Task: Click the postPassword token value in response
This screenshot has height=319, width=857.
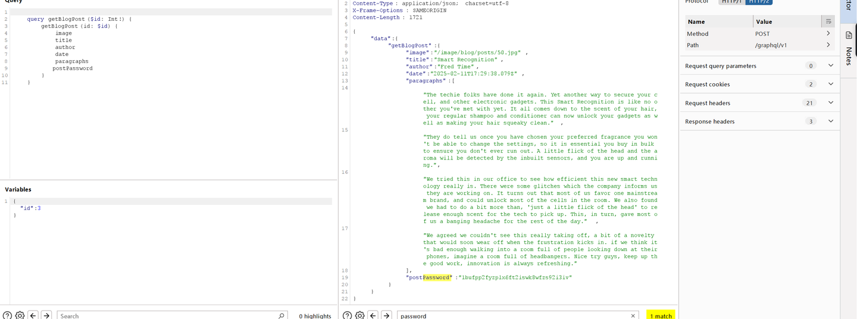Action: pyautogui.click(x=515, y=277)
